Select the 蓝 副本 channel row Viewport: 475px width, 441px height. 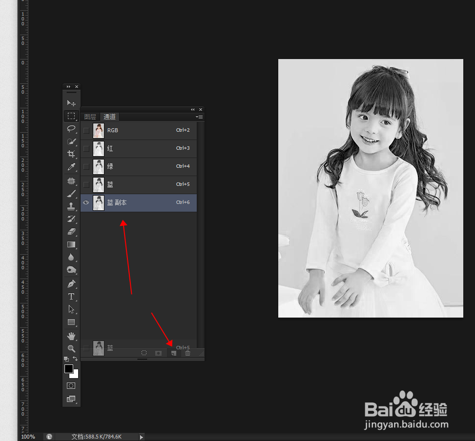139,203
